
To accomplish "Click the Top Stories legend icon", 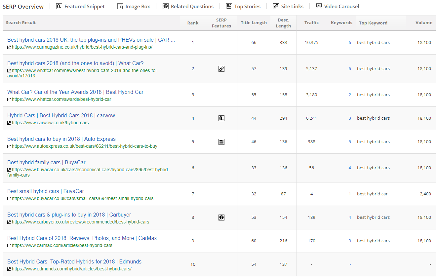I will click(229, 6).
